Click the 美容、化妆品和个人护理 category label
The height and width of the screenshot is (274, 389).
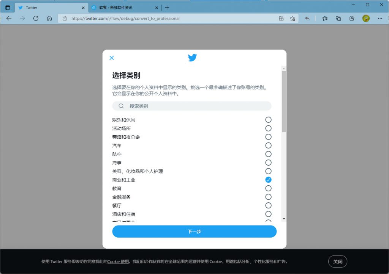[x=138, y=171]
